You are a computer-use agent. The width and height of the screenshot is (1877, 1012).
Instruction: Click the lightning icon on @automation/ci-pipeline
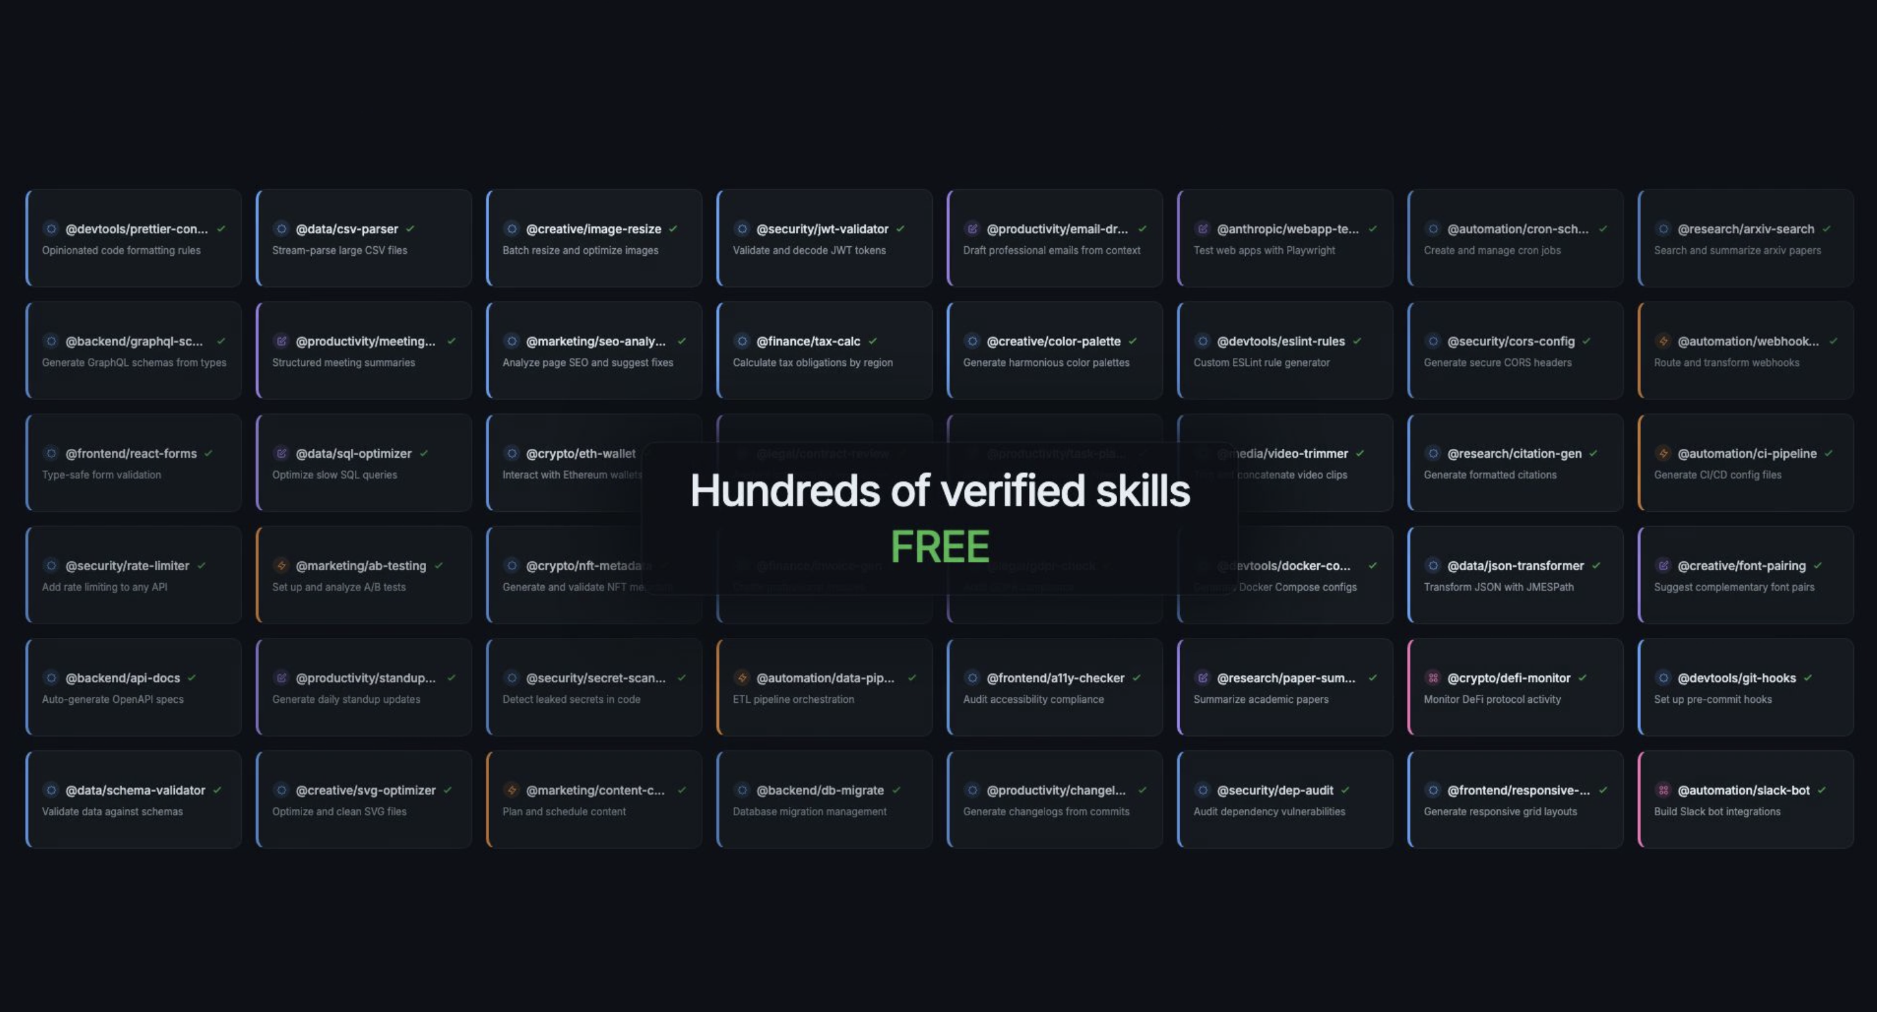coord(1664,453)
